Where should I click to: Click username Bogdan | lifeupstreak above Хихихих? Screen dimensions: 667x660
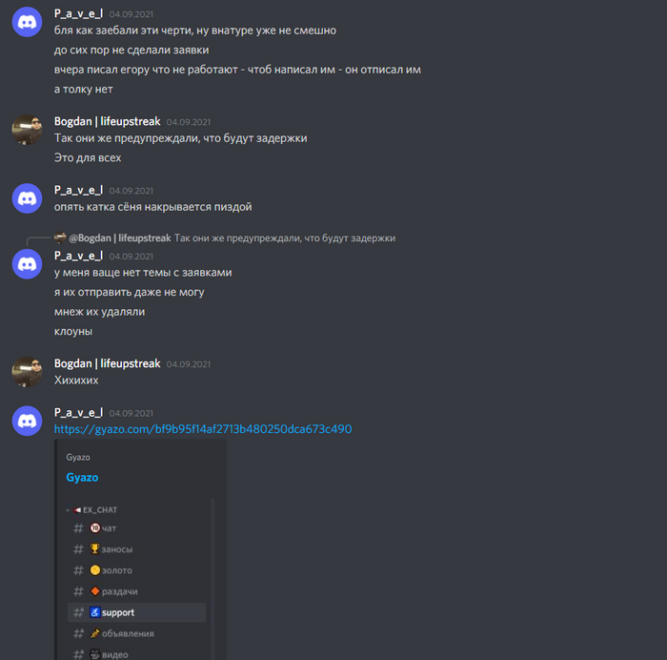click(x=107, y=363)
